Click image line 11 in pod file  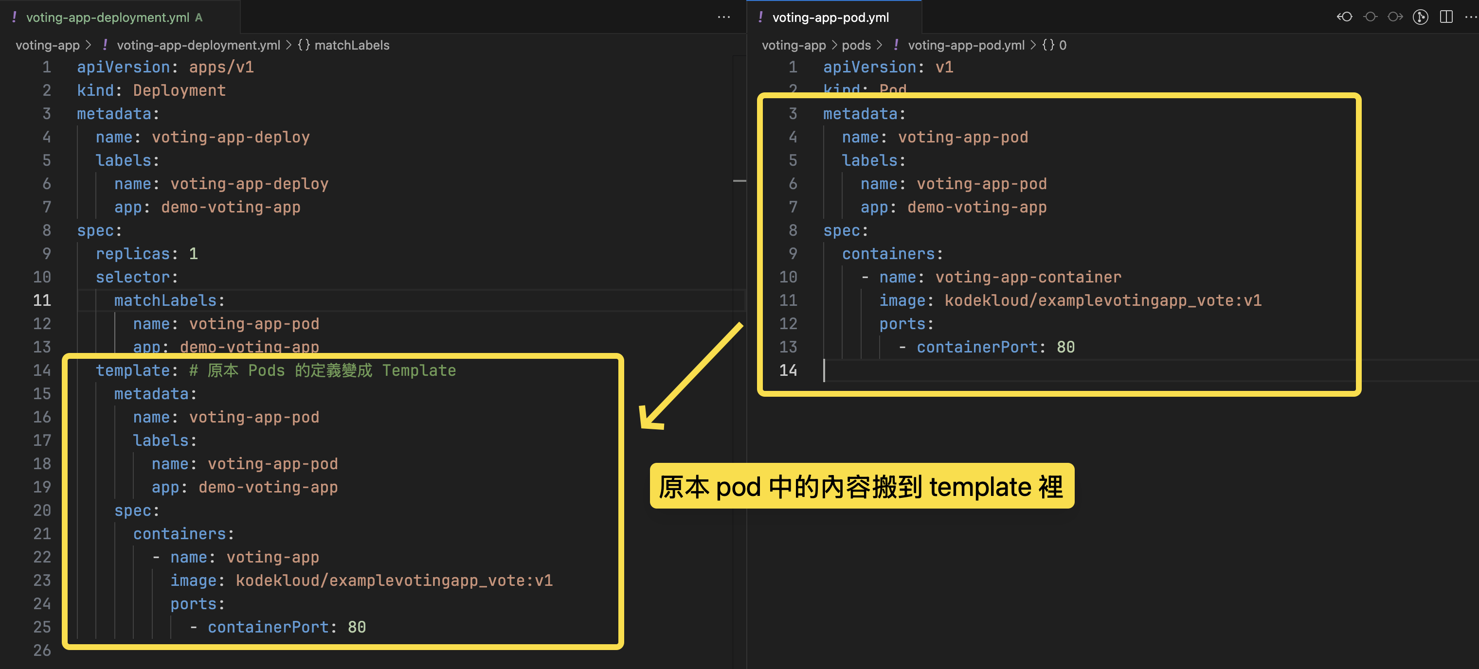coord(1071,300)
